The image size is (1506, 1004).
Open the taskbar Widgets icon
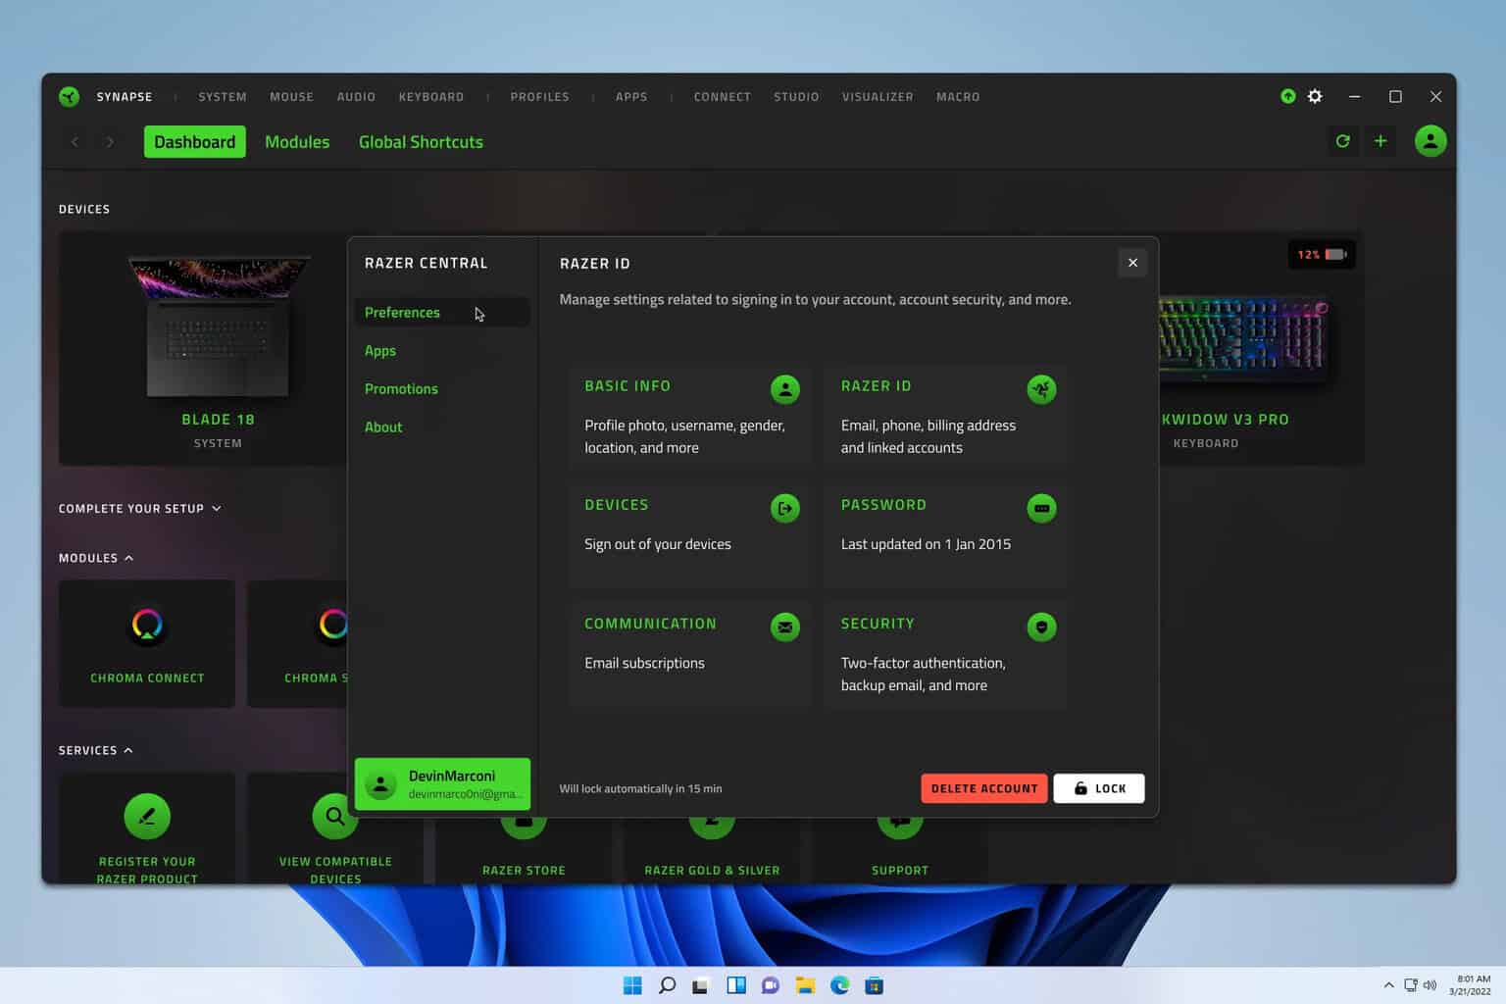point(736,985)
